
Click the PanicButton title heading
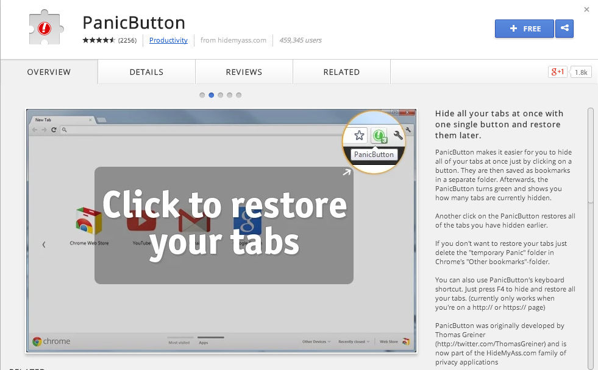(134, 23)
